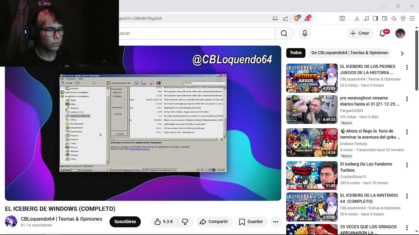Click the Nuevo badge under ParguelIVODS video
The image size is (419, 235).
[x=347, y=123]
